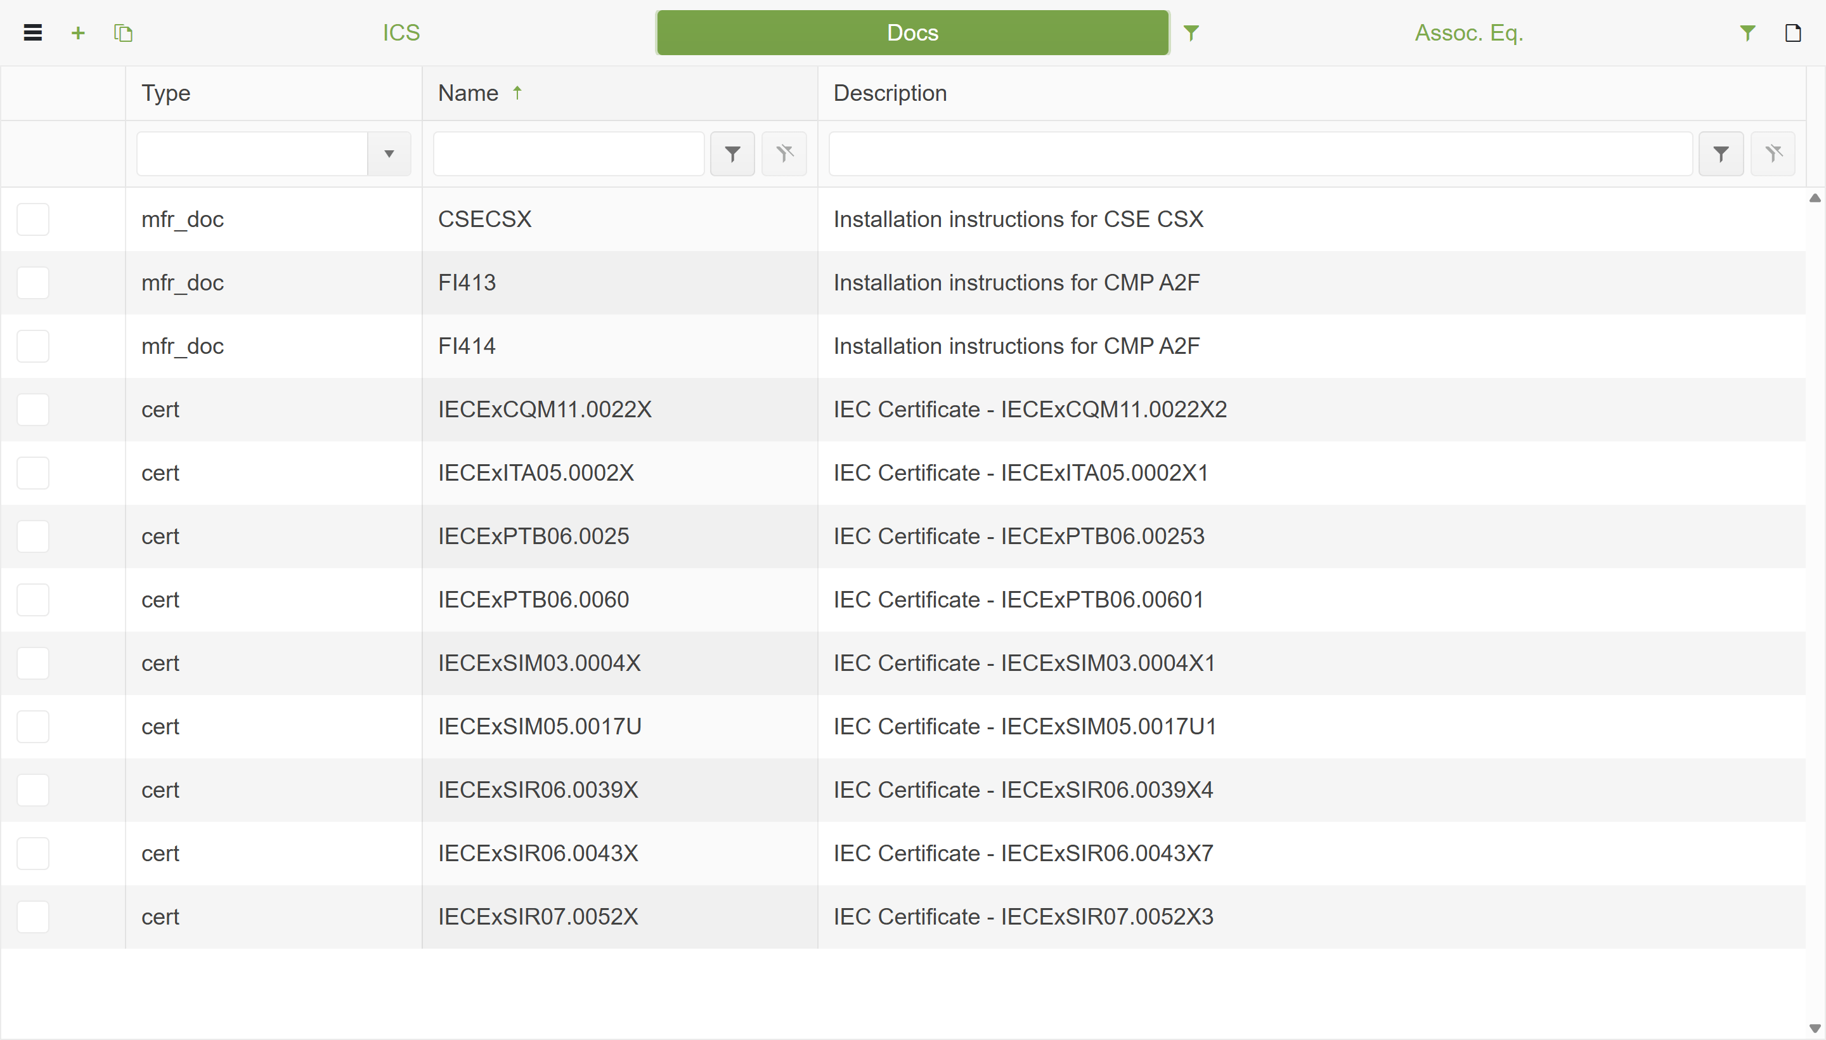Click 'IEC Certificate - IECExCQM11.0022X2' description
Image resolution: width=1826 pixels, height=1040 pixels.
(1312, 410)
